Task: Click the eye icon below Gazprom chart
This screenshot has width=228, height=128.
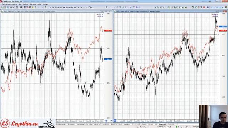Action: click(x=106, y=121)
